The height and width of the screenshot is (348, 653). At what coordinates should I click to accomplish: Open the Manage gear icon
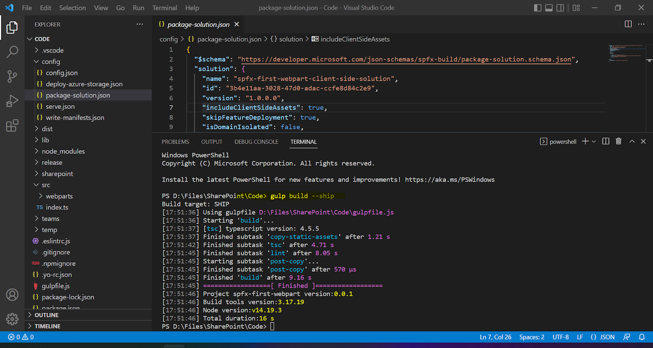(12, 319)
